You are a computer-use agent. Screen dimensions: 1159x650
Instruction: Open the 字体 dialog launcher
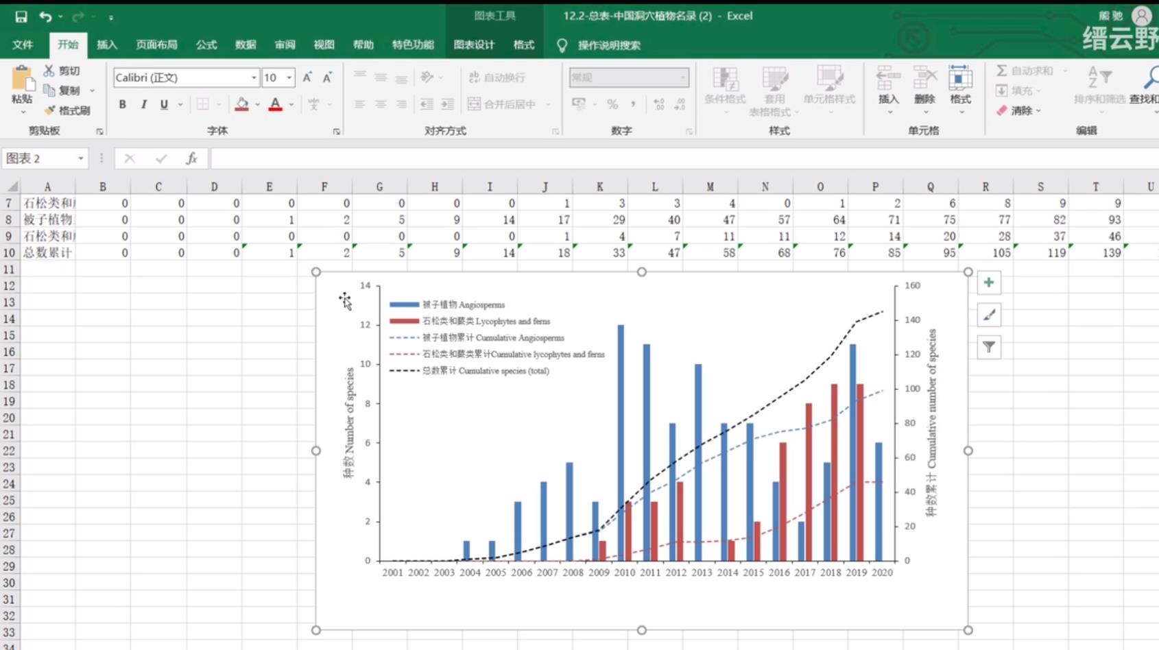pyautogui.click(x=337, y=132)
